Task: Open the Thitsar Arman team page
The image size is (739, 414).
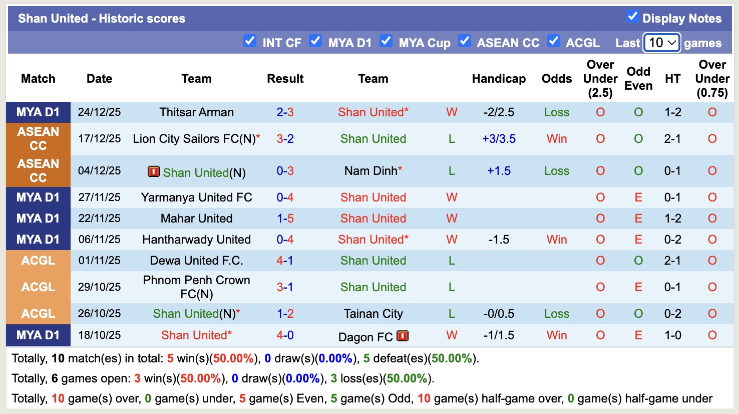Action: point(196,112)
